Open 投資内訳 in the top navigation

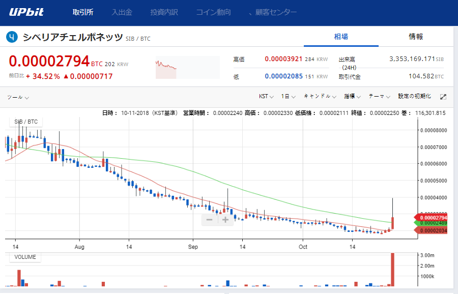(164, 12)
